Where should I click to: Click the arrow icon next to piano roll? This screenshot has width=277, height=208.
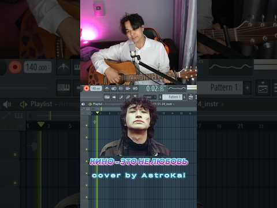click(114, 97)
